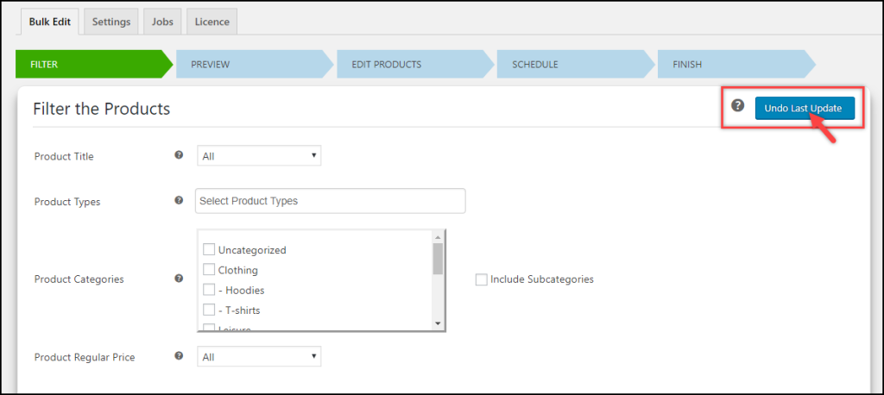884x395 pixels.
Task: Open the Select Product Types field
Action: [331, 201]
